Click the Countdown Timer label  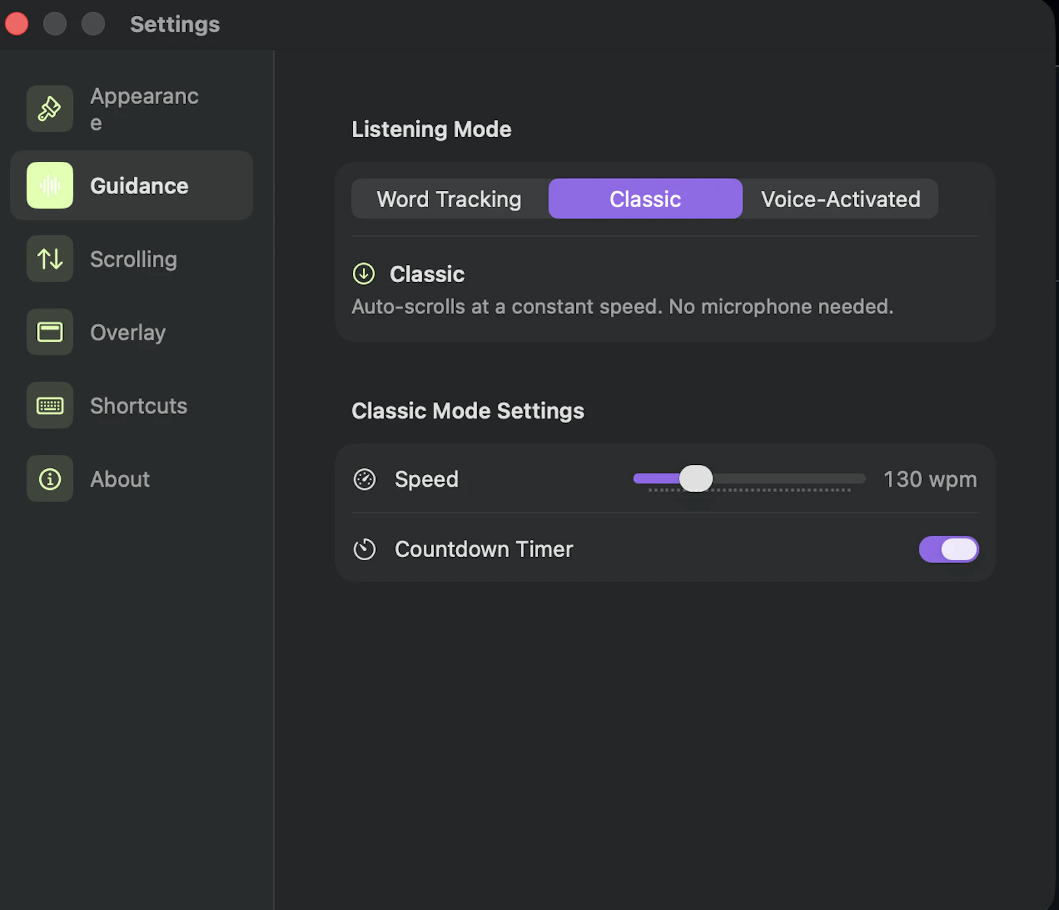tap(484, 549)
